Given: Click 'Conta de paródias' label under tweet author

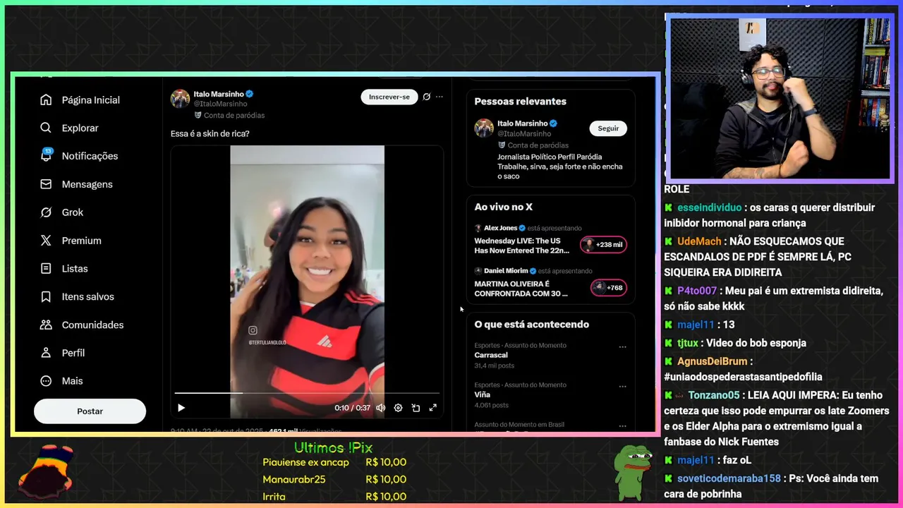Looking at the screenshot, I should tap(234, 115).
